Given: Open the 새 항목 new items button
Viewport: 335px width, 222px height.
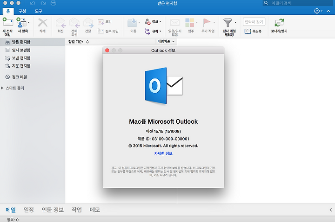Looking at the screenshot, I should [x=22, y=25].
